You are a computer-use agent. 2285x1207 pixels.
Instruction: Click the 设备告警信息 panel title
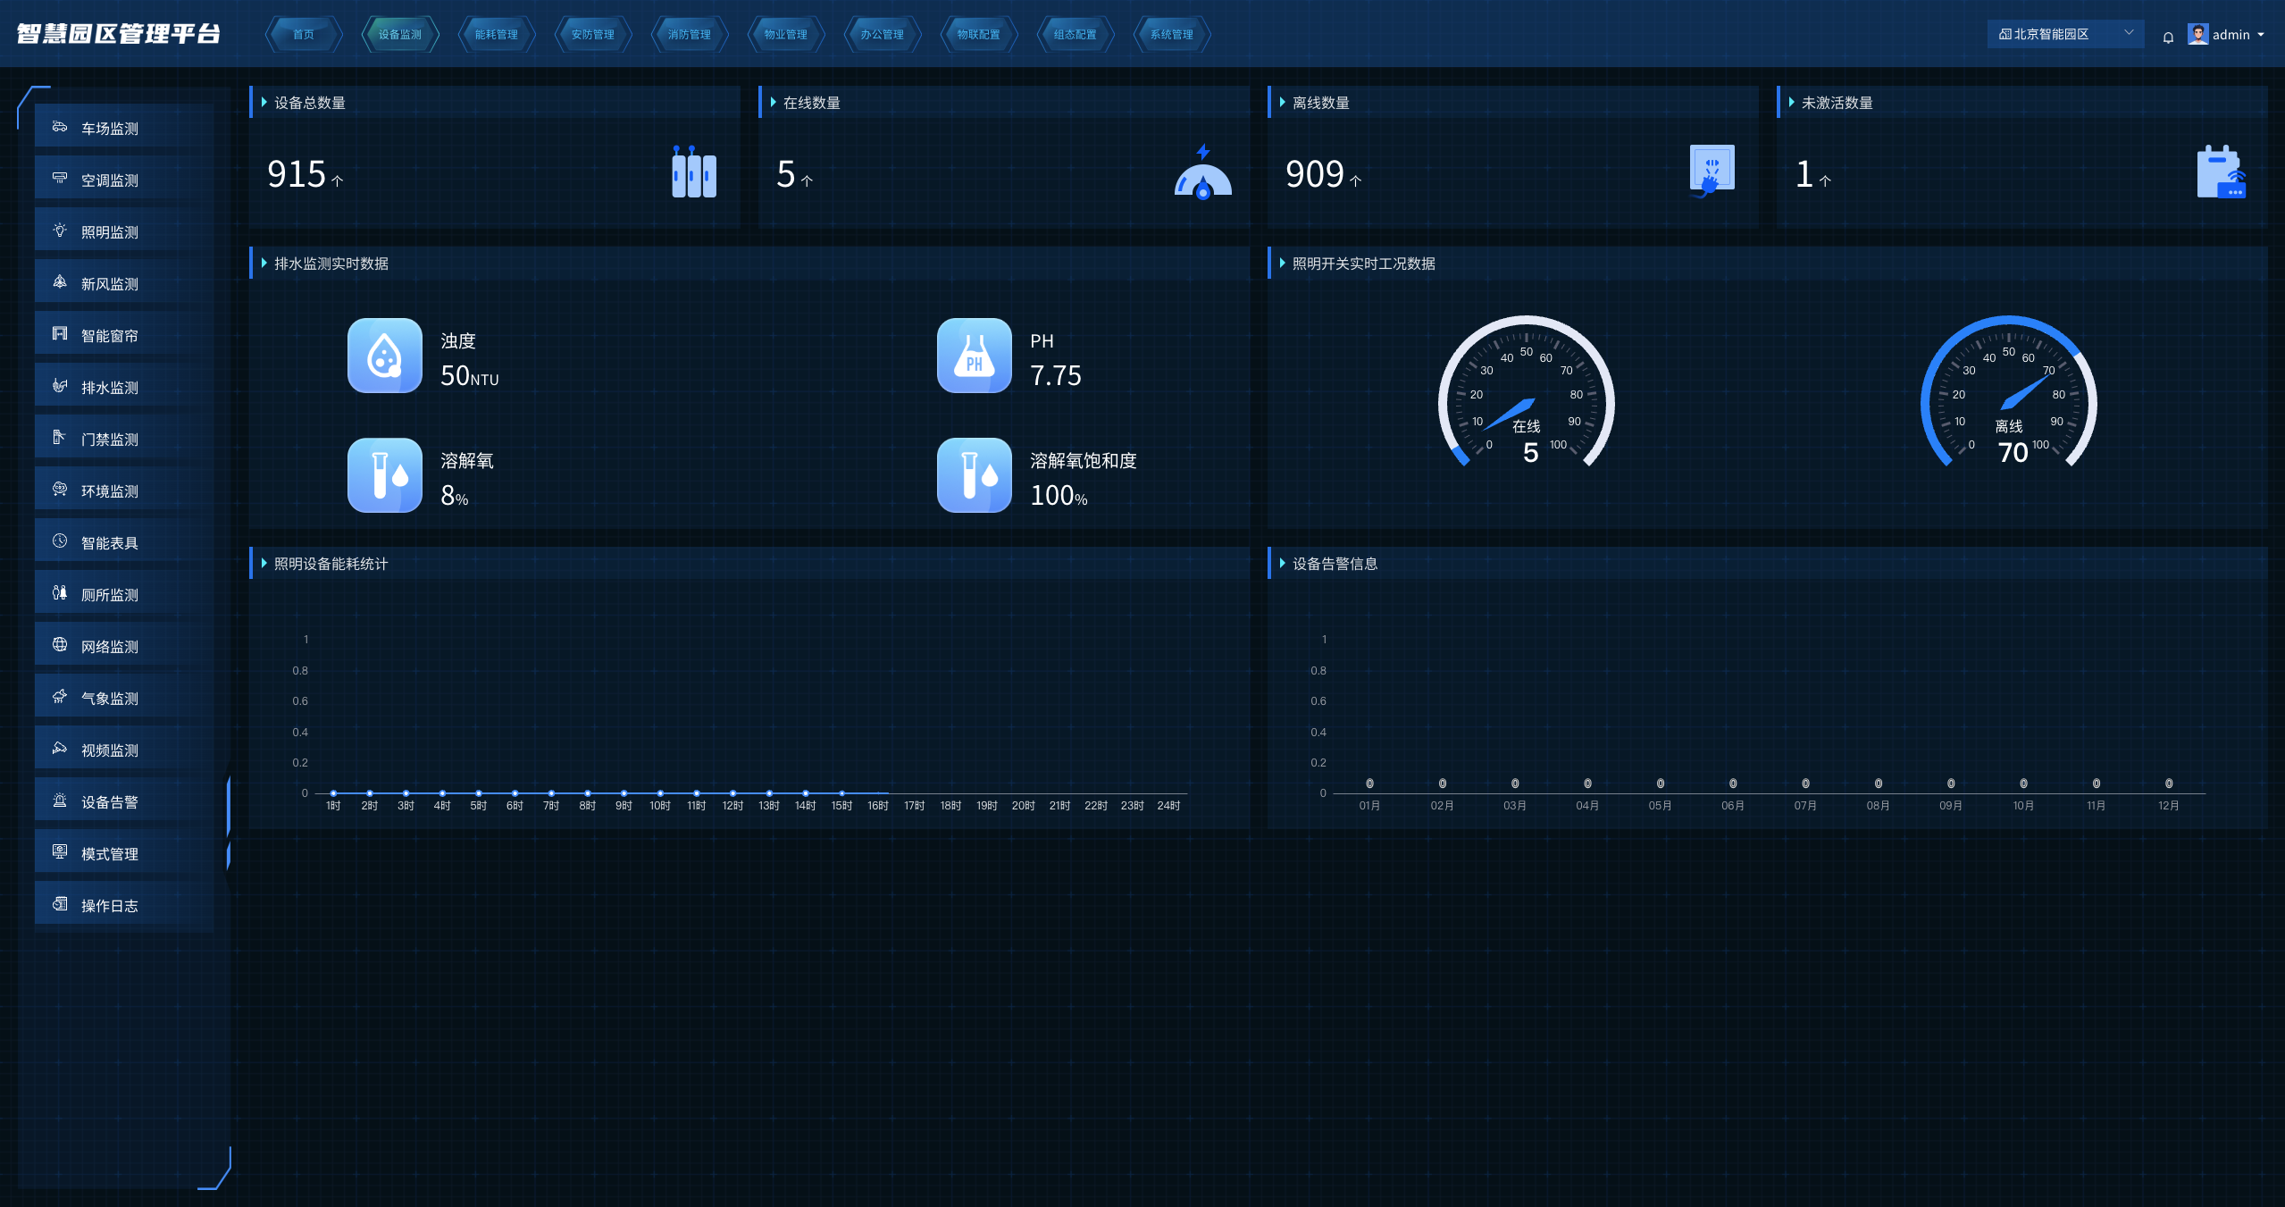1335,564
